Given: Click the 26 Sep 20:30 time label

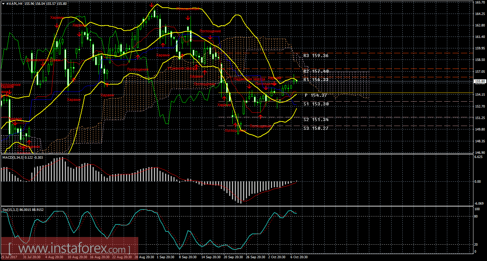Looking at the screenshot, I should [256, 257].
